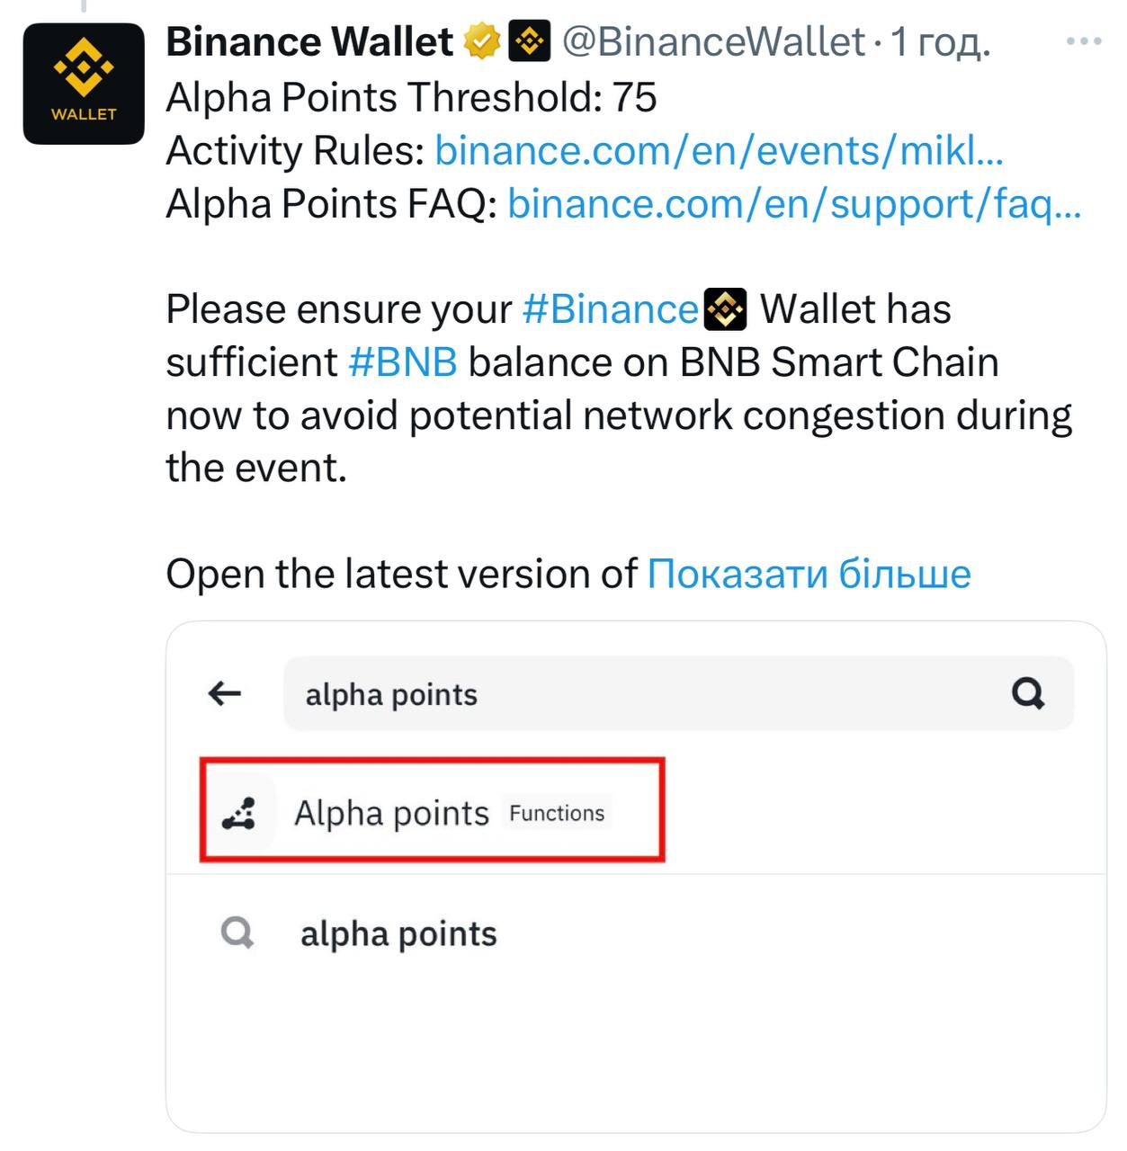Click the magnifier icon in the search bar

click(1028, 693)
